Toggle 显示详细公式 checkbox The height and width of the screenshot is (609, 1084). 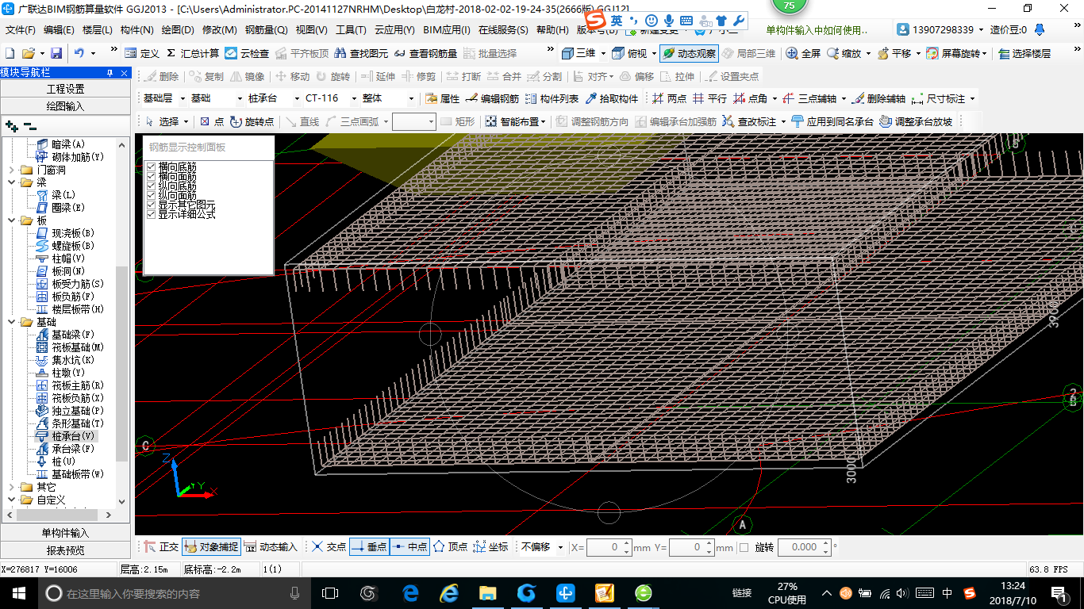click(151, 214)
